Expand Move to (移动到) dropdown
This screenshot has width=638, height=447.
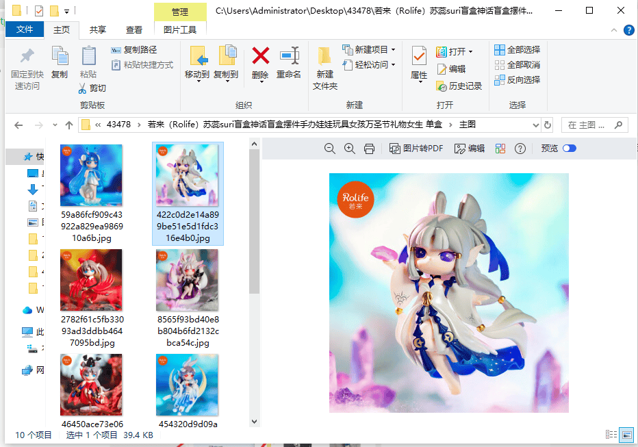click(199, 81)
